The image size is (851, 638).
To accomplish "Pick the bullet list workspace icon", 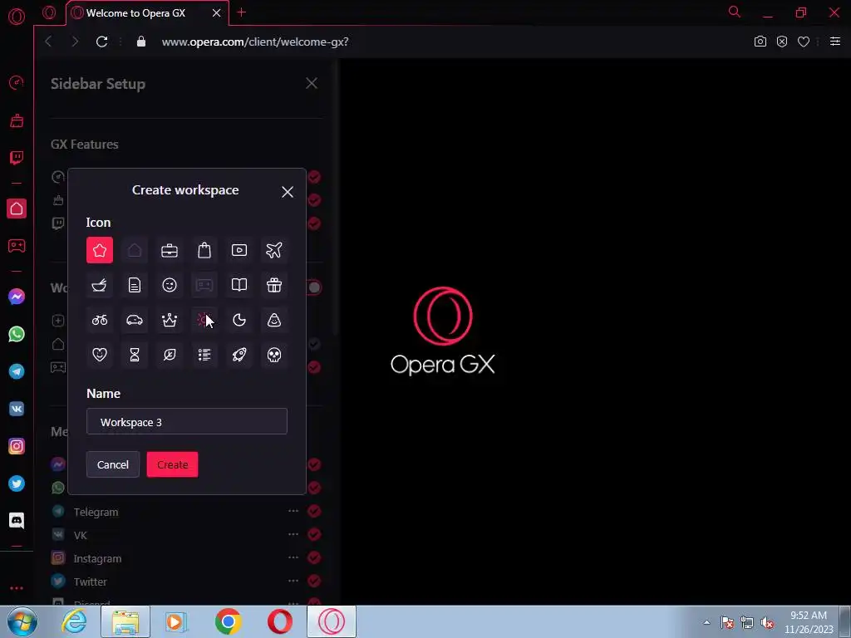I will point(204,355).
